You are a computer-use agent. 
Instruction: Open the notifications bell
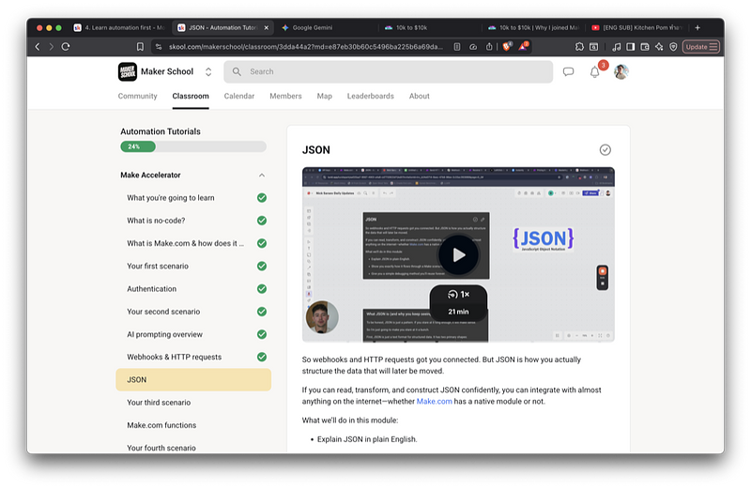coord(594,72)
